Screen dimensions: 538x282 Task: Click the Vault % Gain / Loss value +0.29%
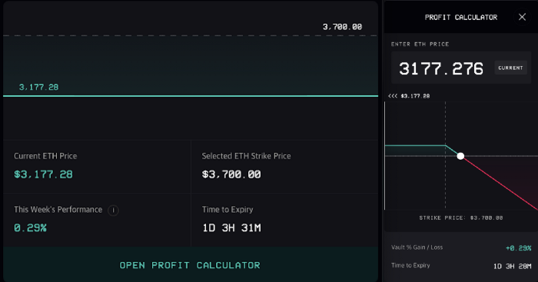(x=519, y=247)
